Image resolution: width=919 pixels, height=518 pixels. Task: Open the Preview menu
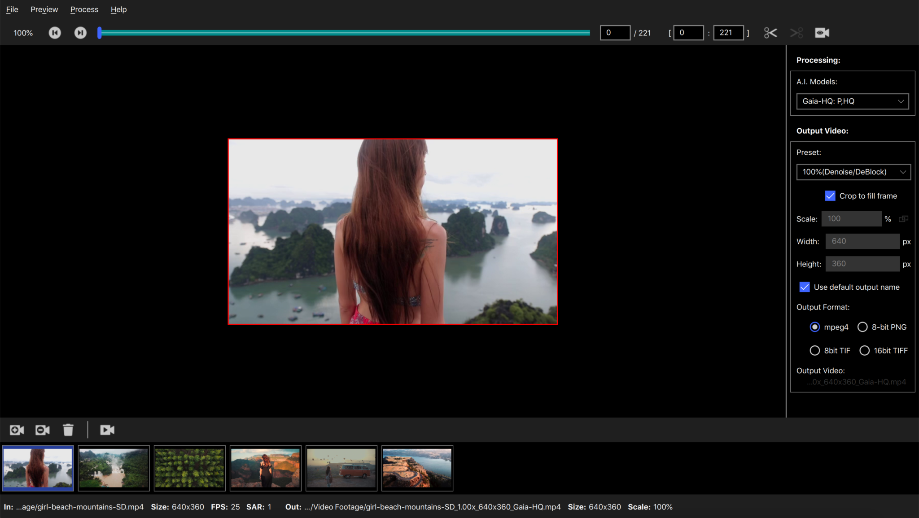click(44, 9)
